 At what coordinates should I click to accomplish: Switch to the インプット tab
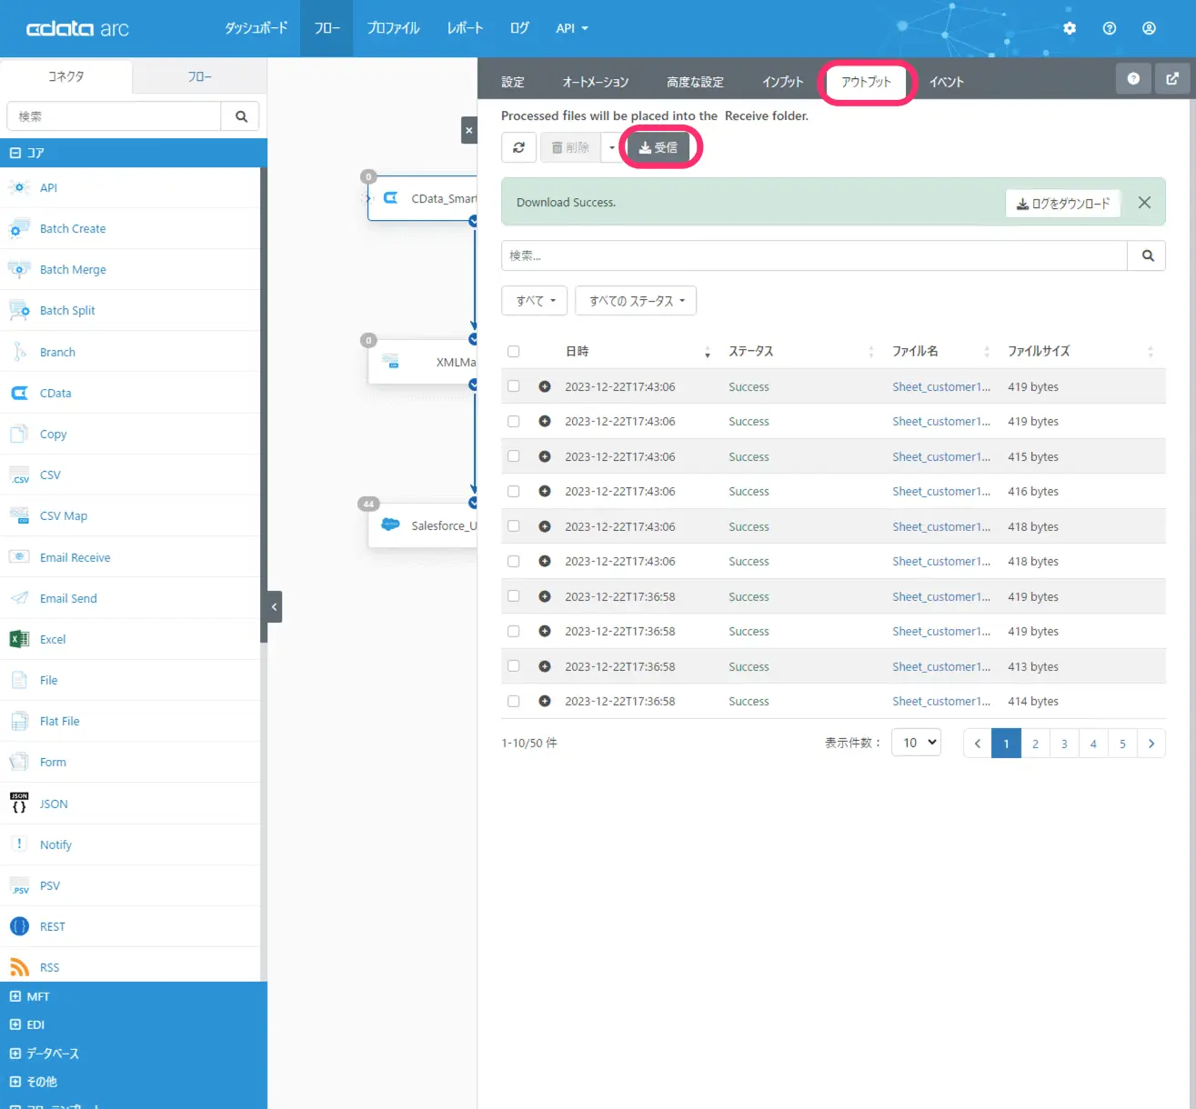(x=782, y=82)
